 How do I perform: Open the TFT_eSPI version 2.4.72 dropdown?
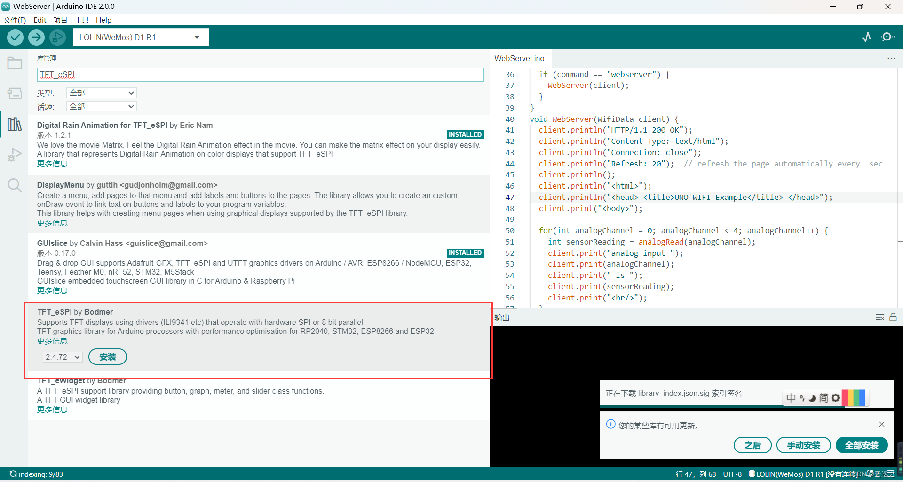[x=63, y=357]
